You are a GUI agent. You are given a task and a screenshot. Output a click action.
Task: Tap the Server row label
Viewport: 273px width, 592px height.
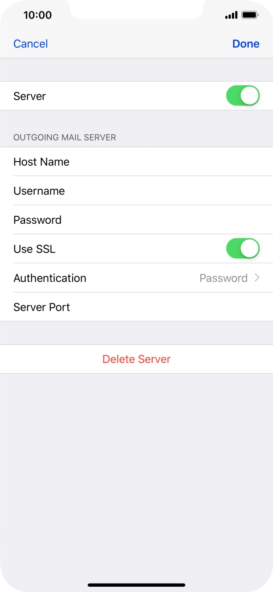click(x=30, y=96)
